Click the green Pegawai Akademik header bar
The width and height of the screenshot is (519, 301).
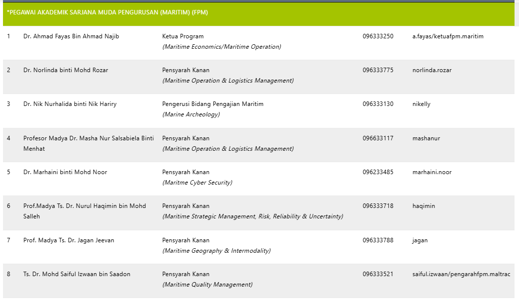click(259, 13)
